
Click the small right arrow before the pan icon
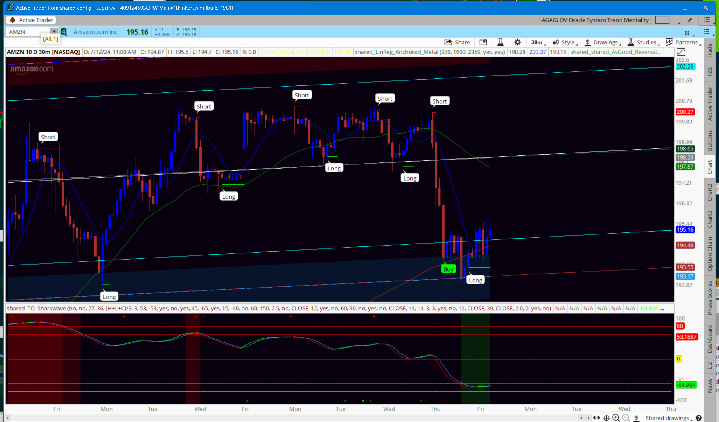(x=588, y=418)
